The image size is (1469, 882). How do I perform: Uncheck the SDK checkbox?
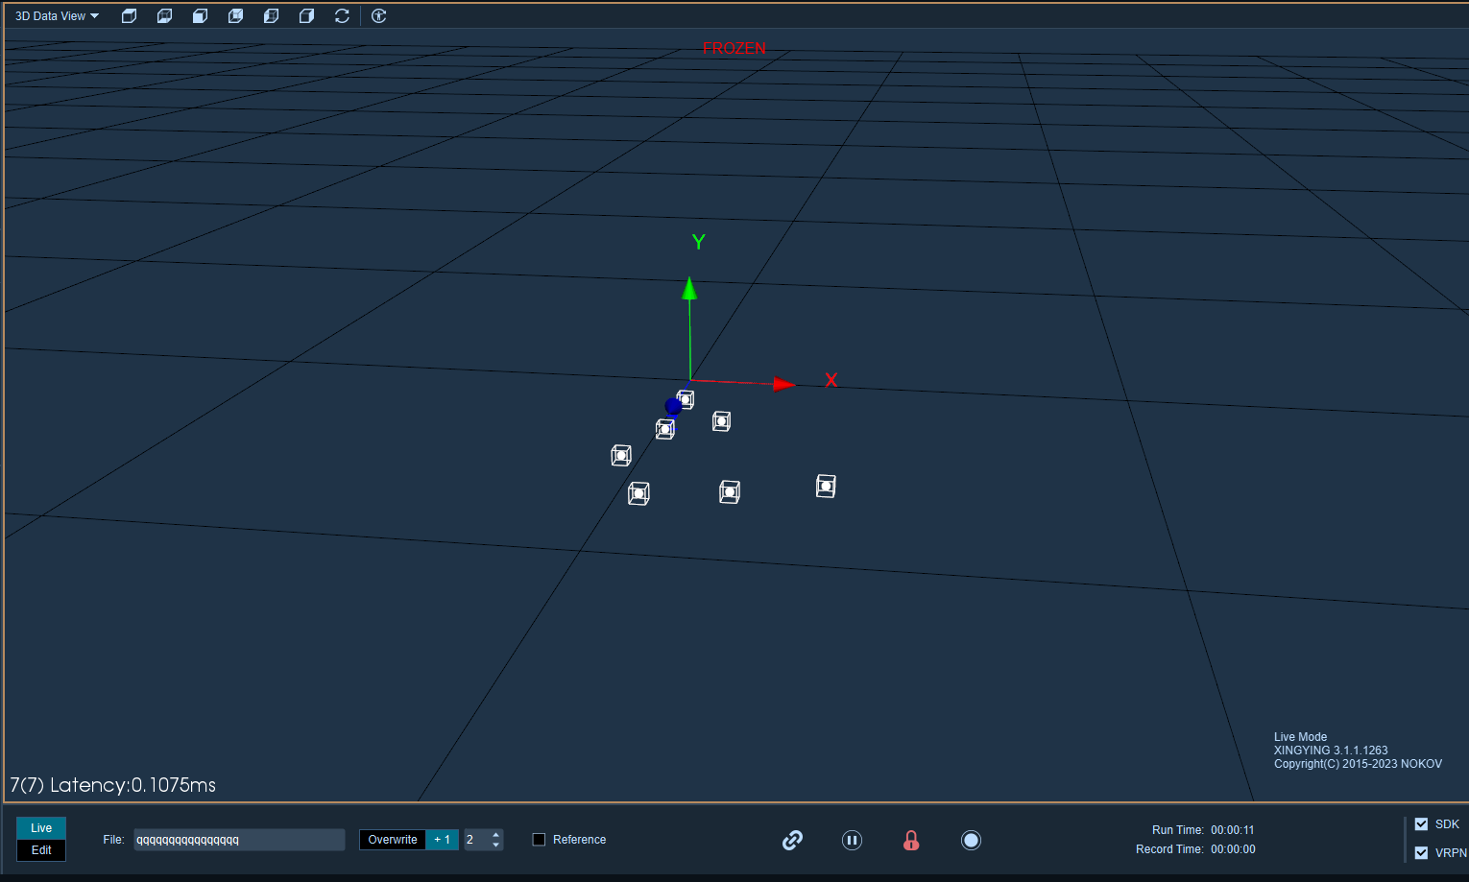coord(1421,823)
